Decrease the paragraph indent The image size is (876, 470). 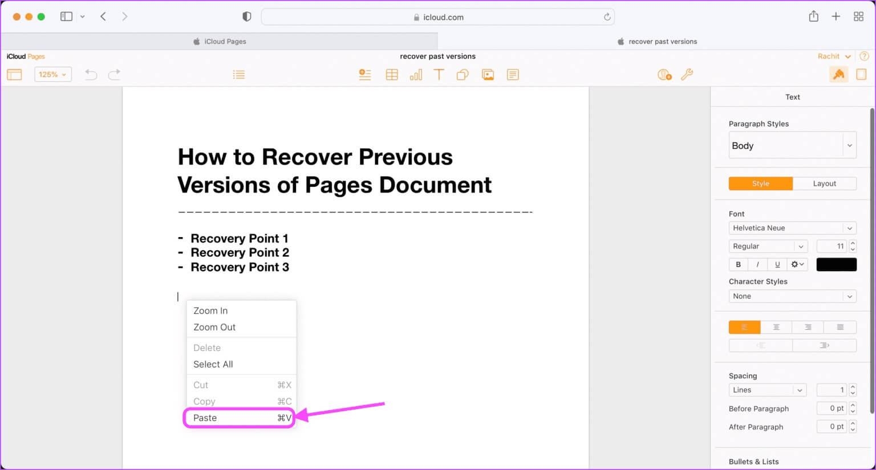pos(760,345)
